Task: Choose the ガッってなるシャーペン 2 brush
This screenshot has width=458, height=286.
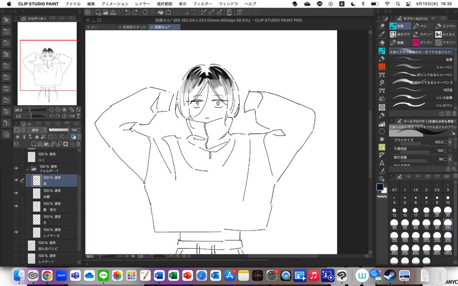Action: click(421, 82)
